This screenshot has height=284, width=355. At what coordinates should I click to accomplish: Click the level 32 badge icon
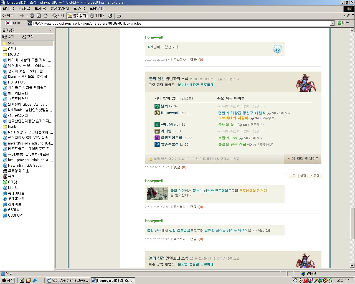tap(277, 49)
